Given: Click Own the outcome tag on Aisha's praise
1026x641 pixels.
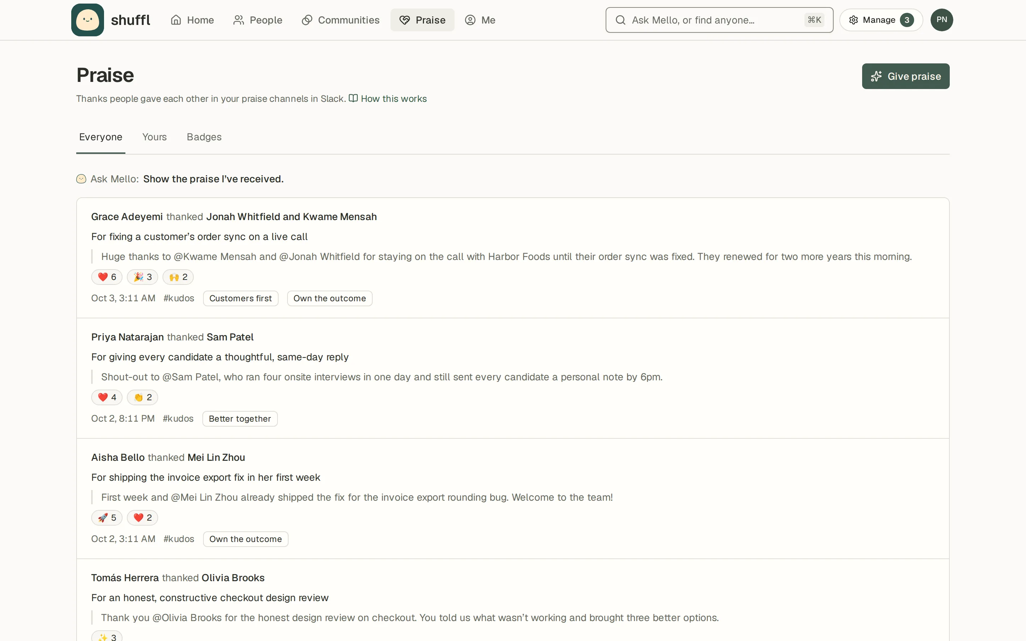Looking at the screenshot, I should [245, 539].
